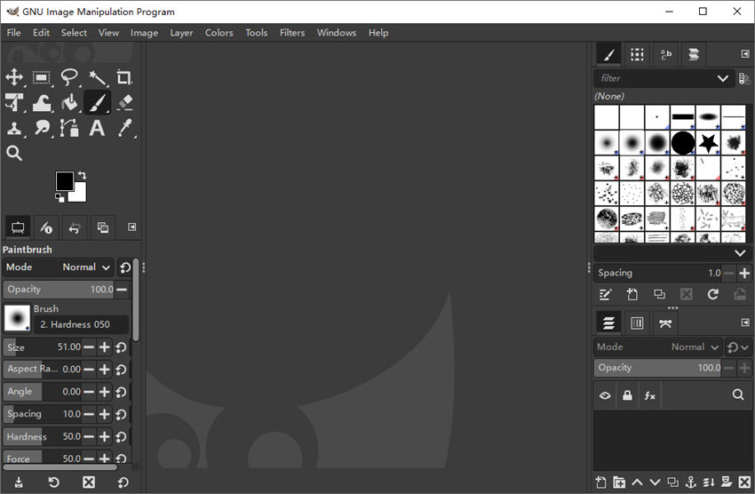The image size is (755, 494).
Task: Increase brush Angle with plus button
Action: (x=105, y=392)
